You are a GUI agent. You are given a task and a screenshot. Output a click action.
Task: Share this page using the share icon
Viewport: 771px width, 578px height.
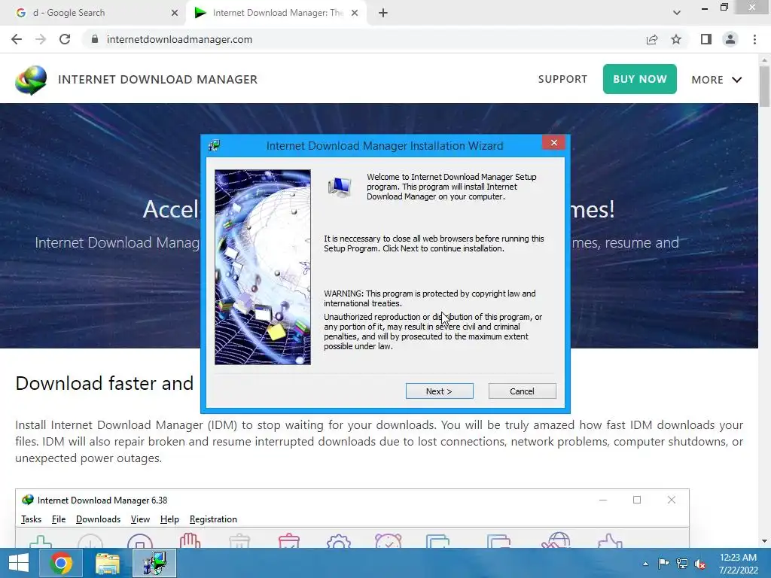652,39
